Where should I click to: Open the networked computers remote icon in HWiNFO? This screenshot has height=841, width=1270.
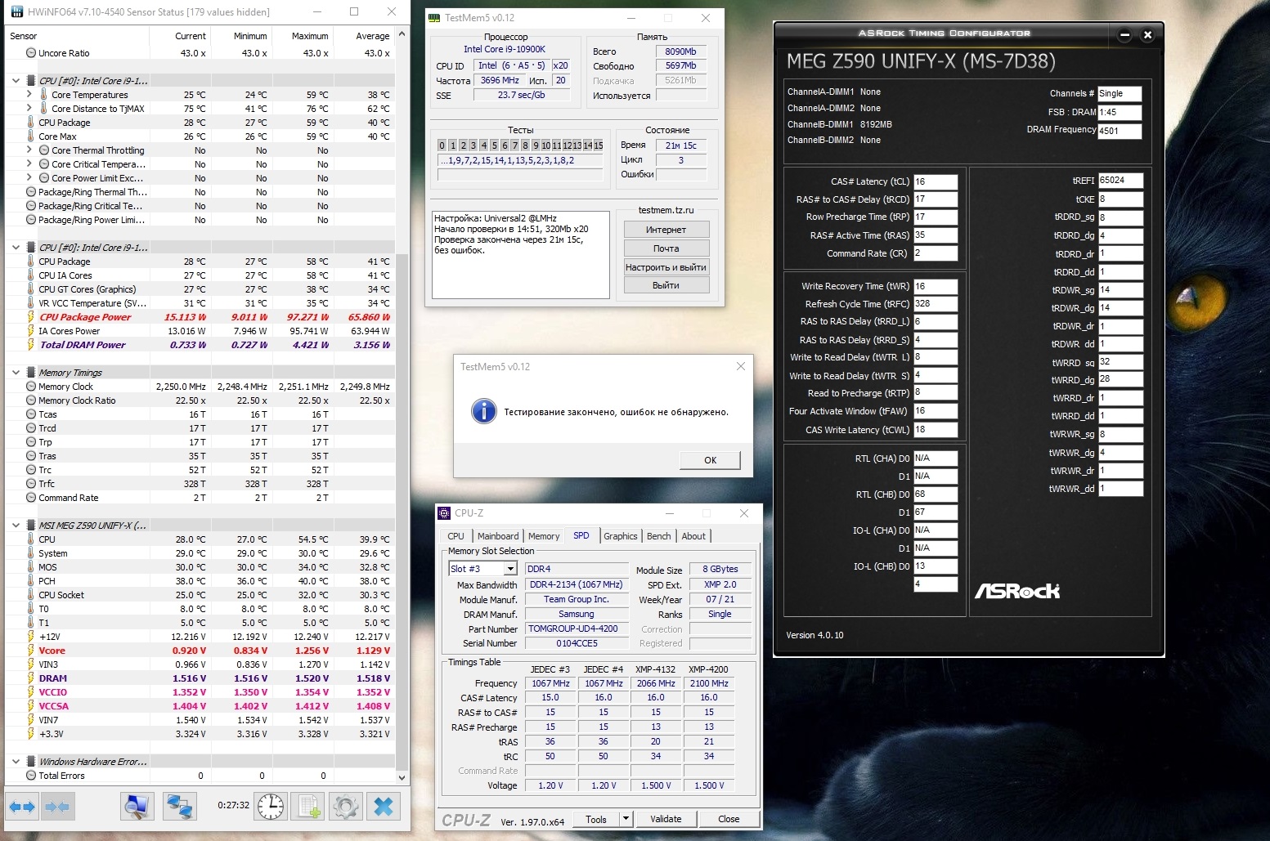click(x=179, y=807)
